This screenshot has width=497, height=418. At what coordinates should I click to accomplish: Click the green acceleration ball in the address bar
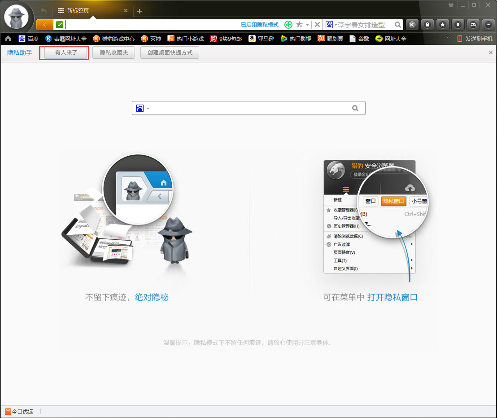coord(288,25)
